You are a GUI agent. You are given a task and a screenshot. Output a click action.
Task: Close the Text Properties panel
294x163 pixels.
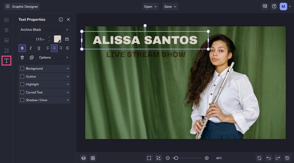point(68,20)
